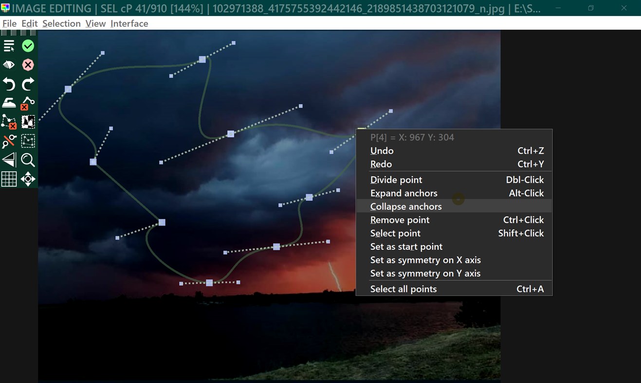The width and height of the screenshot is (641, 383).
Task: Cancel editing with the red X button
Action: (x=28, y=65)
